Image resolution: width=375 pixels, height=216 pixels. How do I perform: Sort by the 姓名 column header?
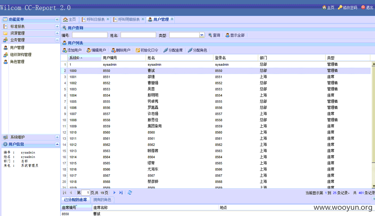tap(180, 58)
